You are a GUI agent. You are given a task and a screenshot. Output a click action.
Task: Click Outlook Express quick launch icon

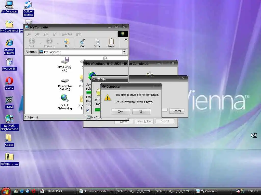[28, 191]
